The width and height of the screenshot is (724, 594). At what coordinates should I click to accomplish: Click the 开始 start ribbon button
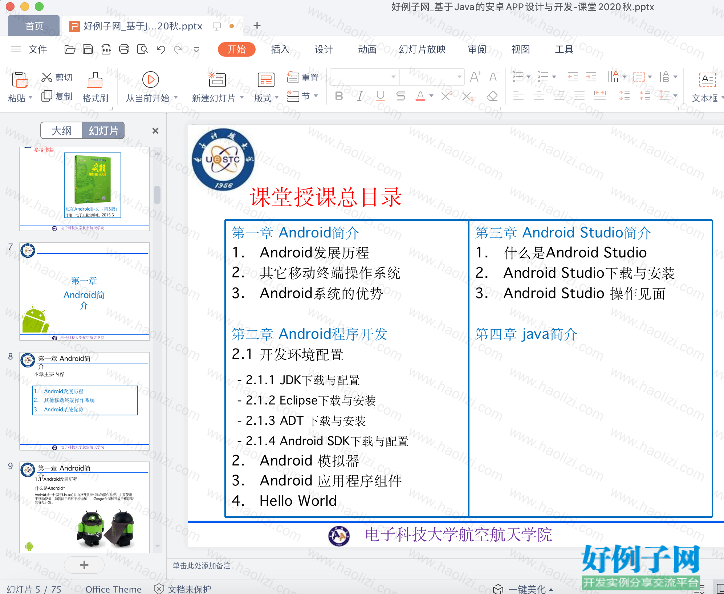(237, 49)
